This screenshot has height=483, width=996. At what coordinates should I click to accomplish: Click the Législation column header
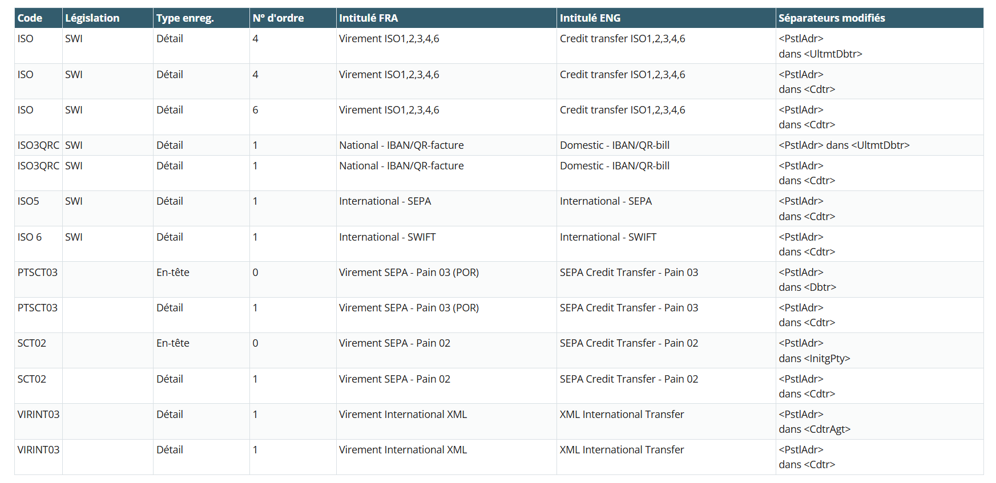[x=92, y=18]
